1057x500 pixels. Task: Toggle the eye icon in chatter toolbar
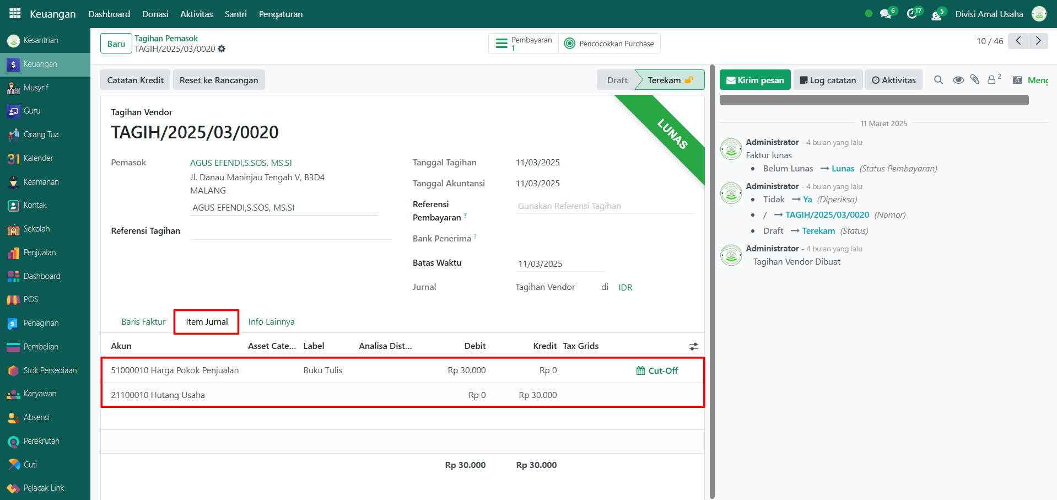(958, 80)
